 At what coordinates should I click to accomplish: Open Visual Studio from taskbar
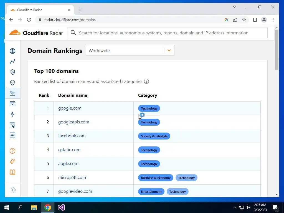pyautogui.click(x=61, y=207)
